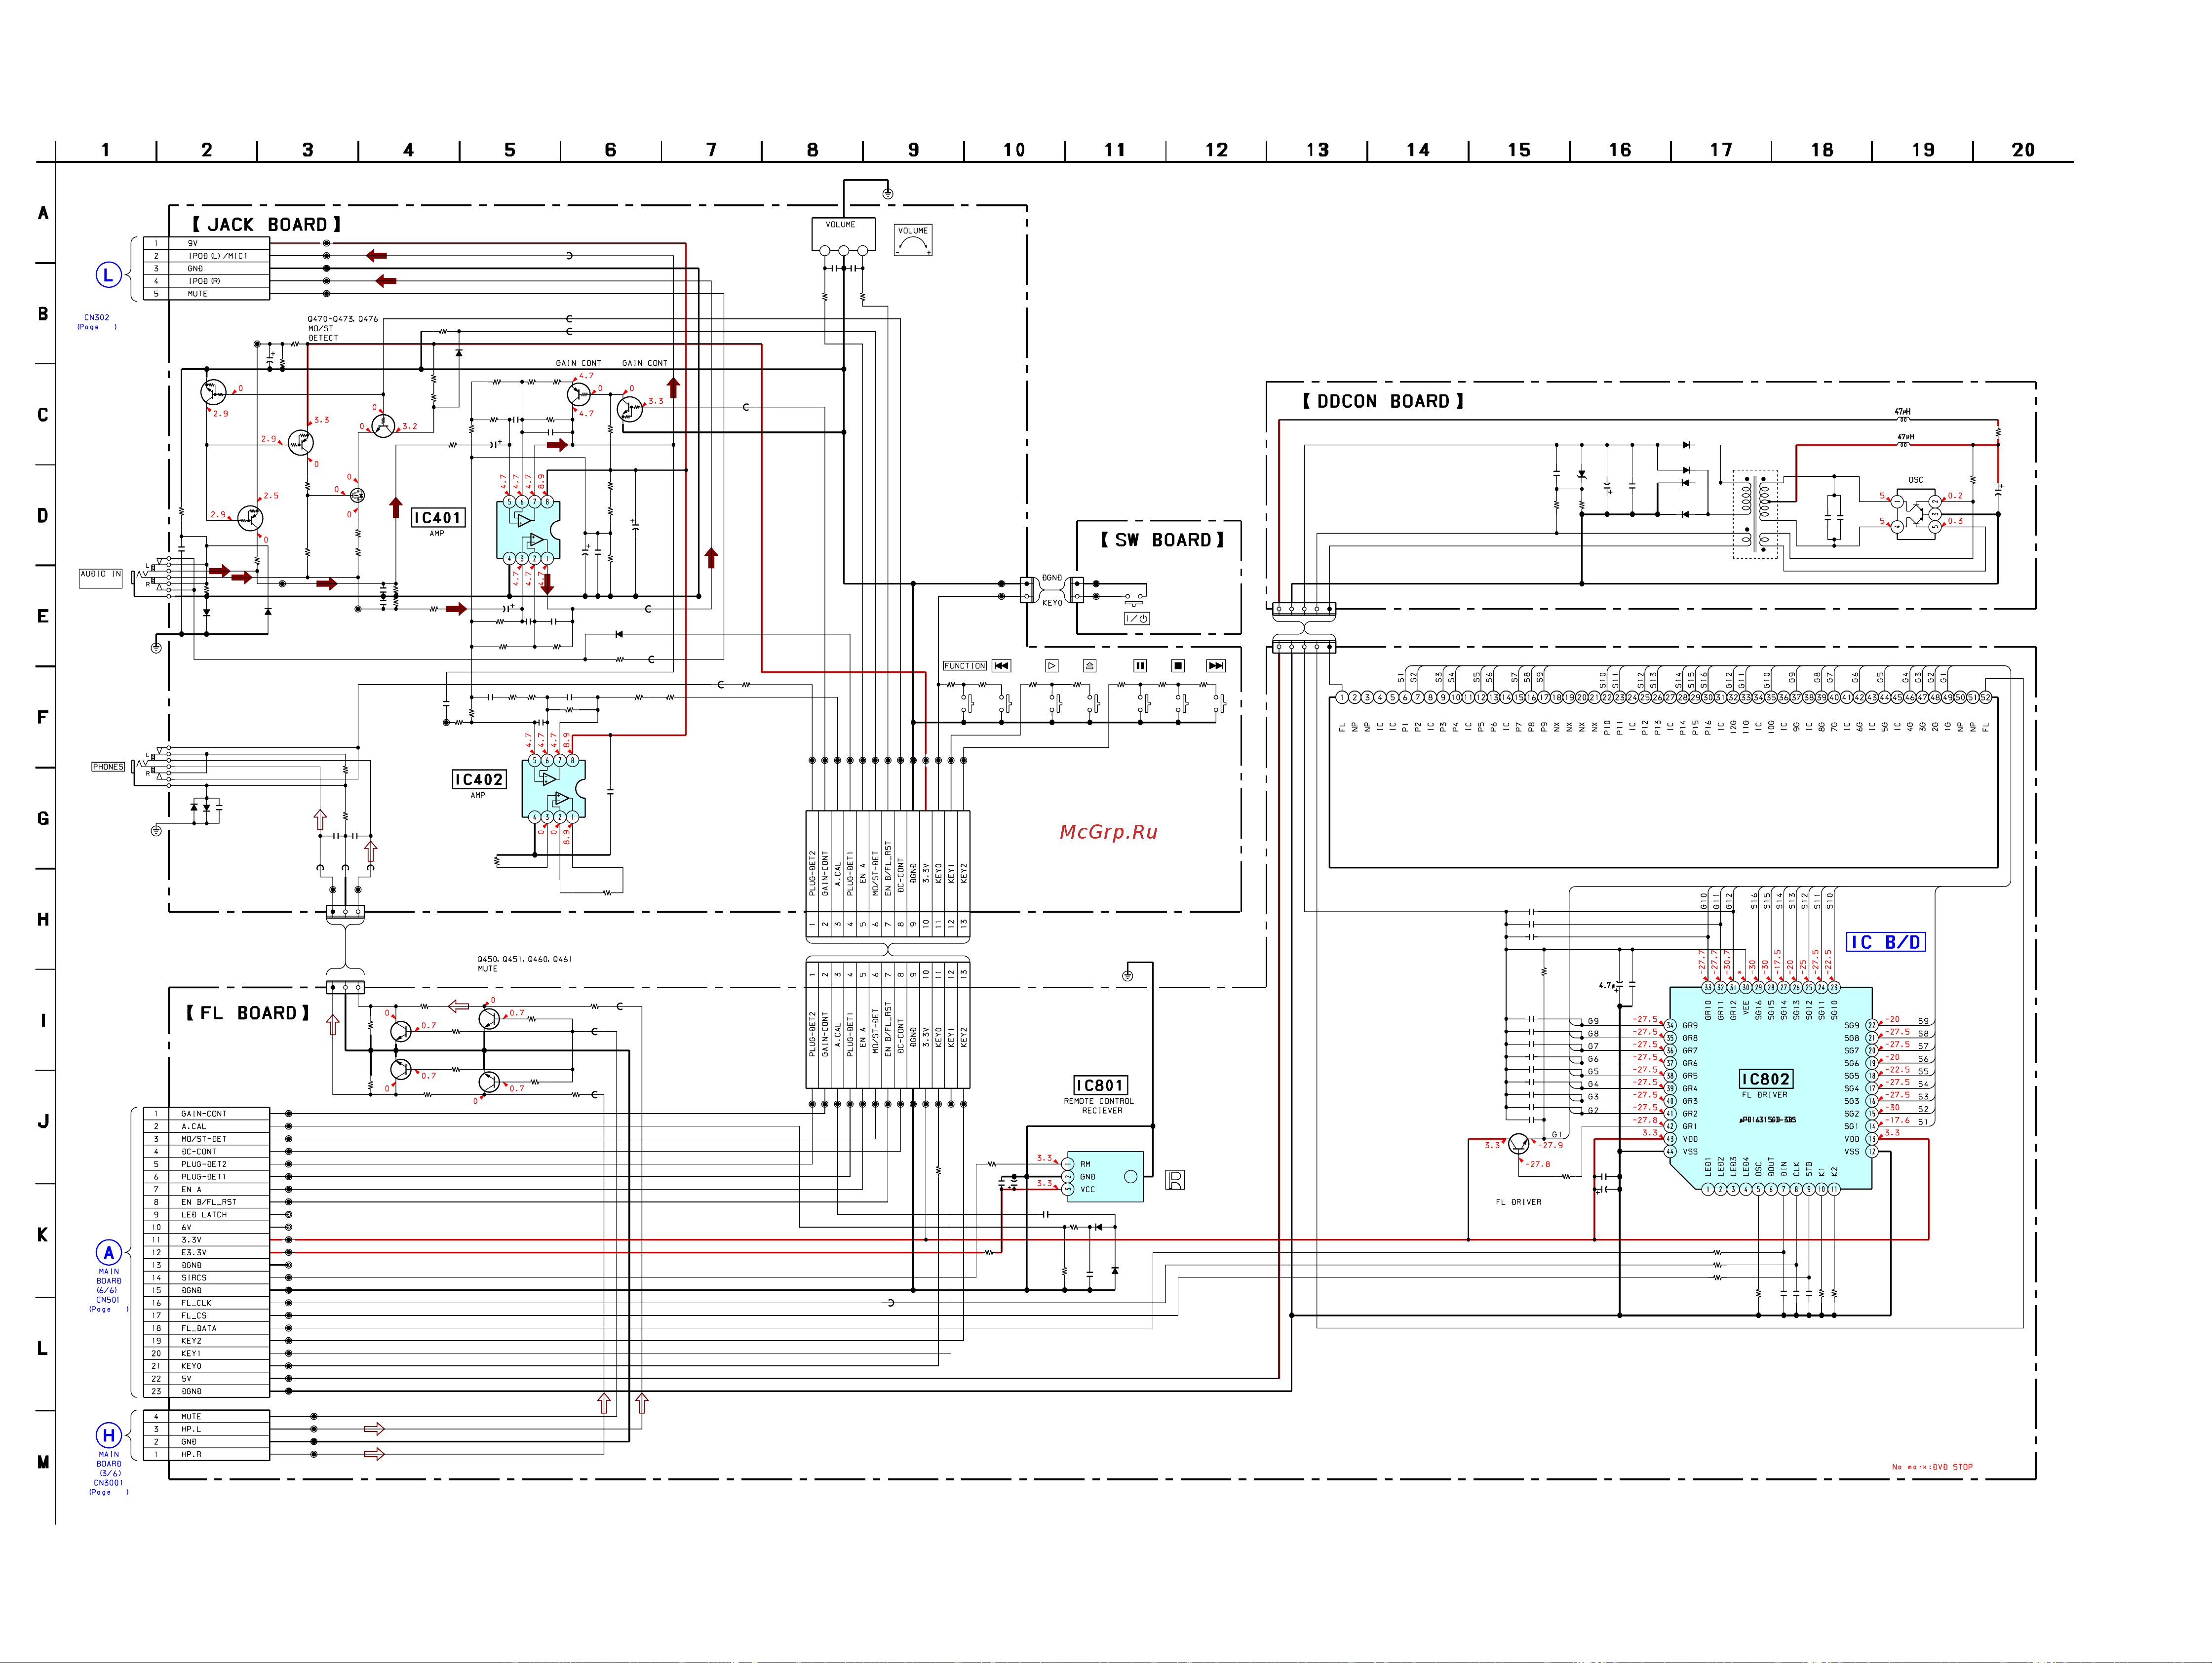Click the IC802 FL driver chip body

pyautogui.click(x=1770, y=1088)
